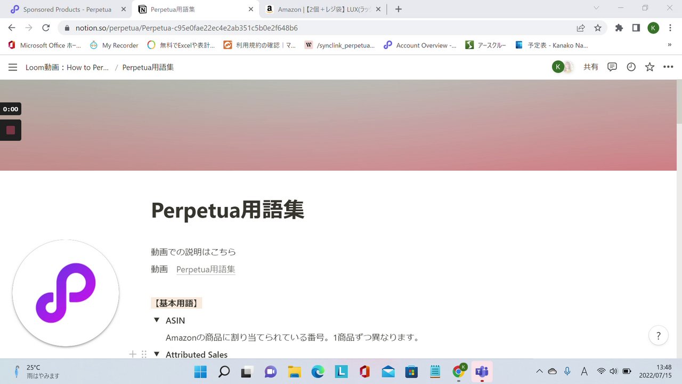This screenshot has height=384, width=682.
Task: Open Chrome profile K avatar
Action: tap(653, 28)
